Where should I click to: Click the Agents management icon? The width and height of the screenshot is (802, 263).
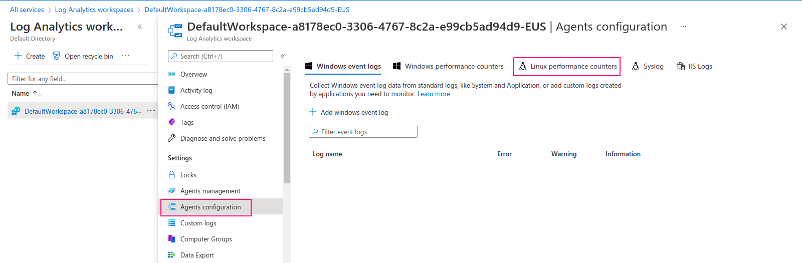[171, 191]
